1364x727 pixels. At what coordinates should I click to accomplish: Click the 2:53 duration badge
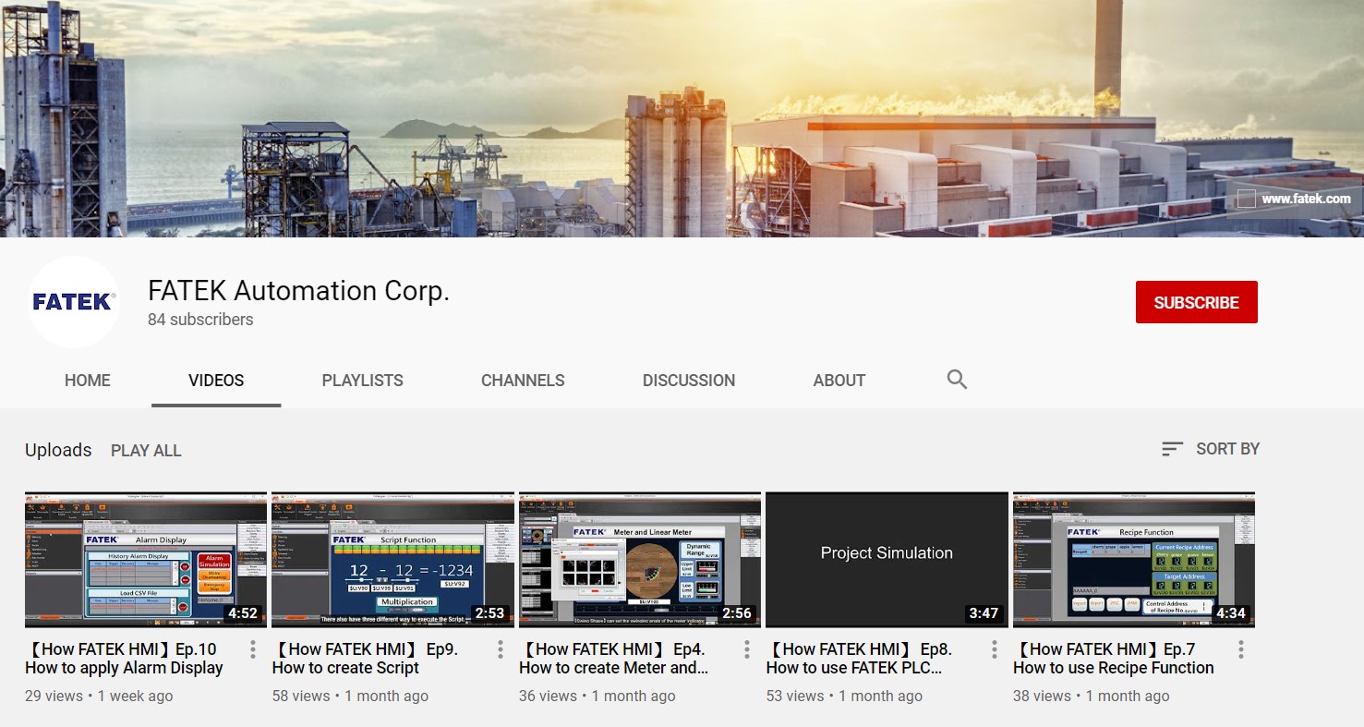489,613
